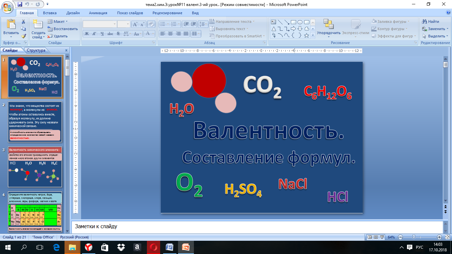Decrease font size with the small A
This screenshot has width=452, height=254.
[142, 24]
